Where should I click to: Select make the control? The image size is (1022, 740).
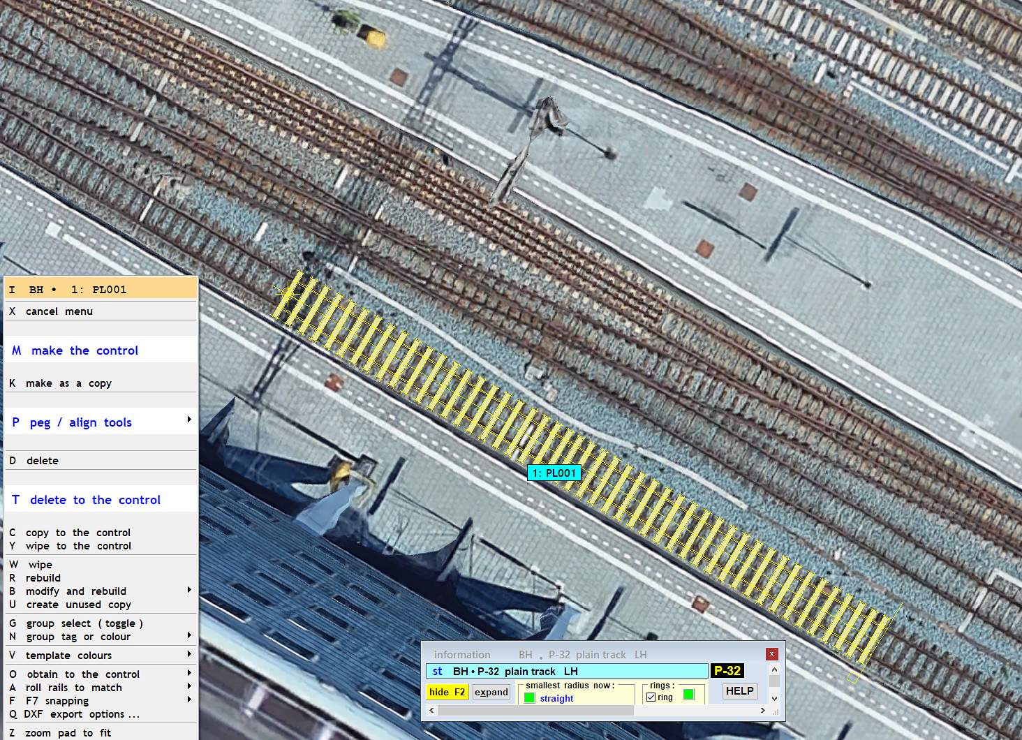[x=101, y=350]
